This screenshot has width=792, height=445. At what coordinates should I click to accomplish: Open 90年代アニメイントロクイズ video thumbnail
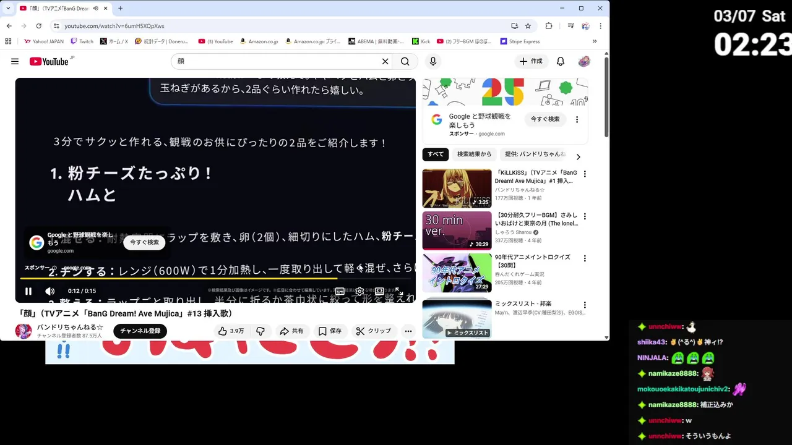tap(457, 273)
